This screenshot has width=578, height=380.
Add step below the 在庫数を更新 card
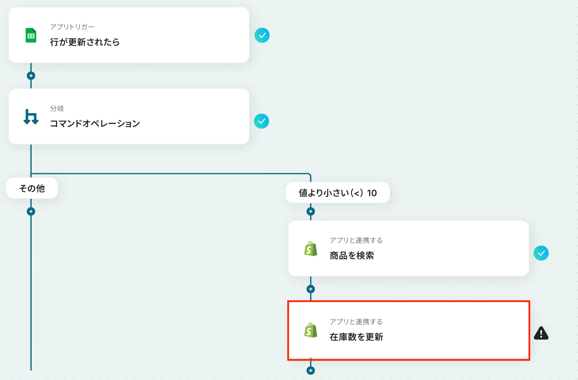[x=311, y=370]
